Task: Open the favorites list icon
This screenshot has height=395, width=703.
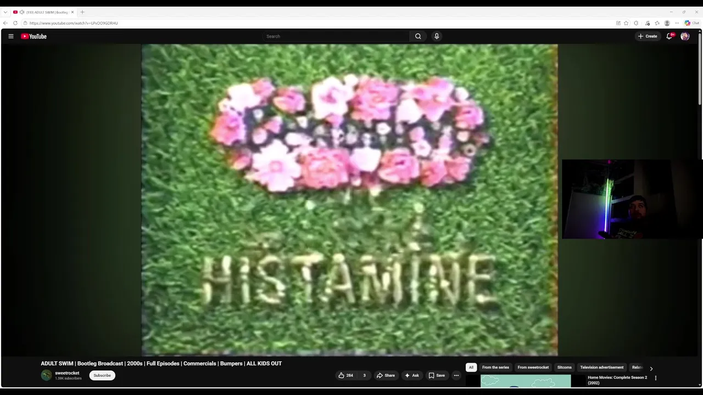Action: point(657,23)
